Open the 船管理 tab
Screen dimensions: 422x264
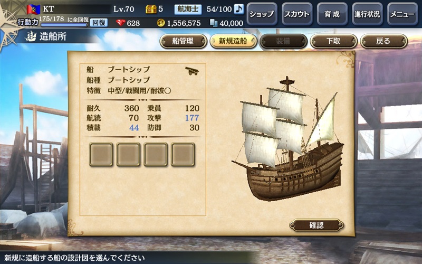pyautogui.click(x=183, y=41)
